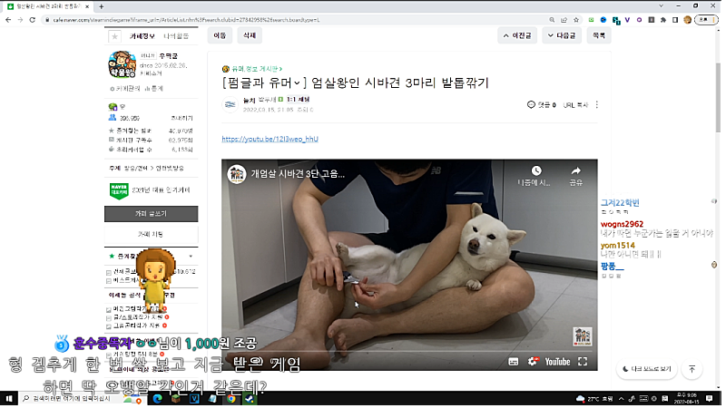Viewport: 726px width, 408px height.
Task: Show hidden system tray icons chevron
Action: coord(621,398)
